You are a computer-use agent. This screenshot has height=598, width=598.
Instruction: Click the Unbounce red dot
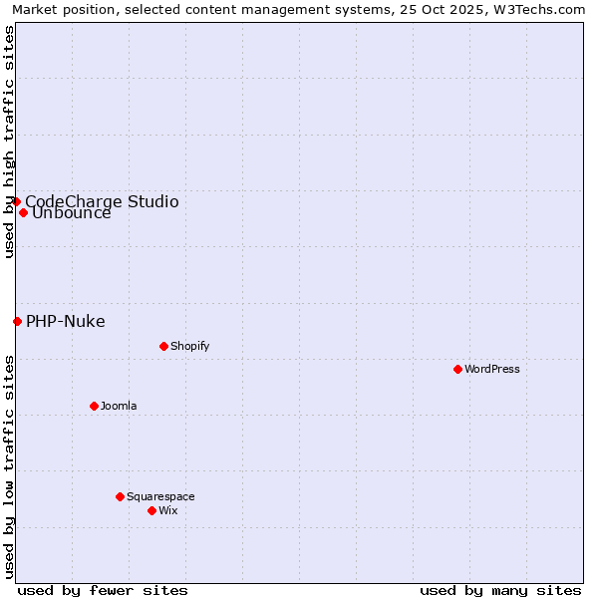(x=23, y=212)
